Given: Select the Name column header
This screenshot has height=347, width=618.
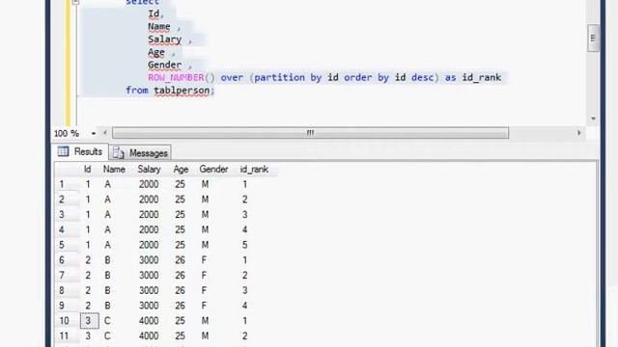Looking at the screenshot, I should click(114, 170).
